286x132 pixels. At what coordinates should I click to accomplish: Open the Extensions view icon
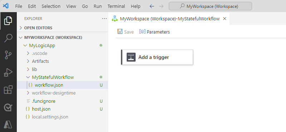tap(8, 90)
